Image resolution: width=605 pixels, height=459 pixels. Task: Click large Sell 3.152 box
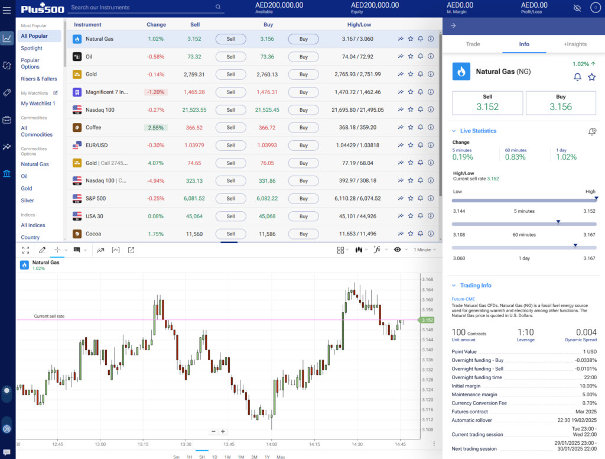pyautogui.click(x=487, y=103)
